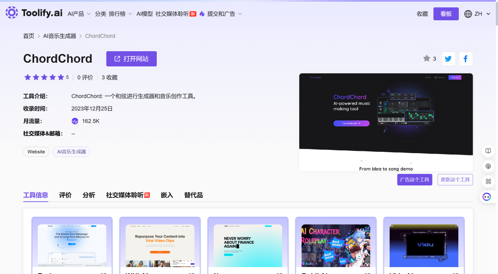Switch to the 分析 tab
The image size is (498, 274).
point(89,195)
